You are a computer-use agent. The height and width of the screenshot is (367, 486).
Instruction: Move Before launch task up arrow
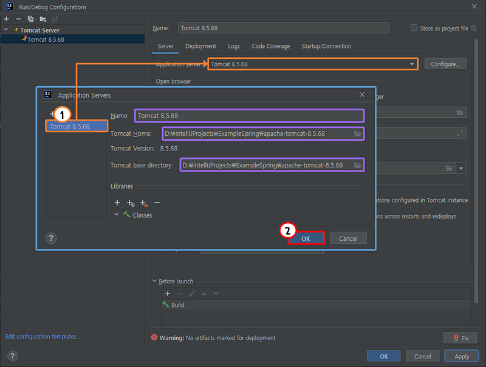pos(204,294)
